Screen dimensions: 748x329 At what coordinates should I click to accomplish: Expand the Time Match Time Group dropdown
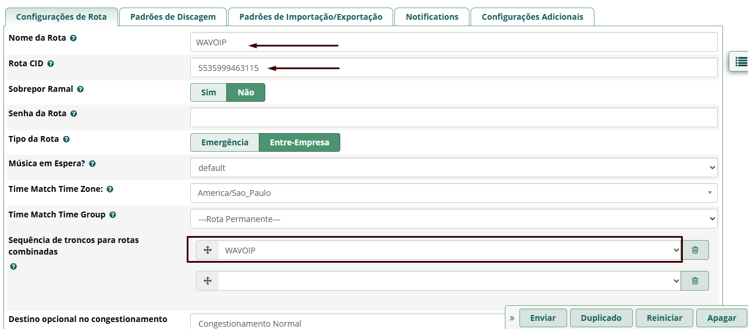[453, 219]
